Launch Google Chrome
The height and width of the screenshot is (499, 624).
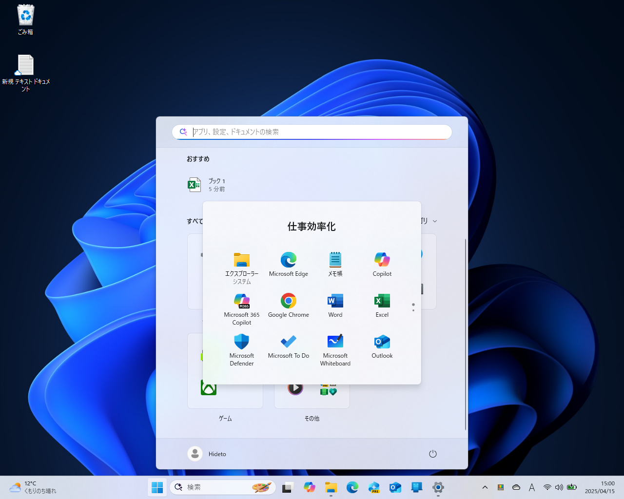tap(288, 305)
